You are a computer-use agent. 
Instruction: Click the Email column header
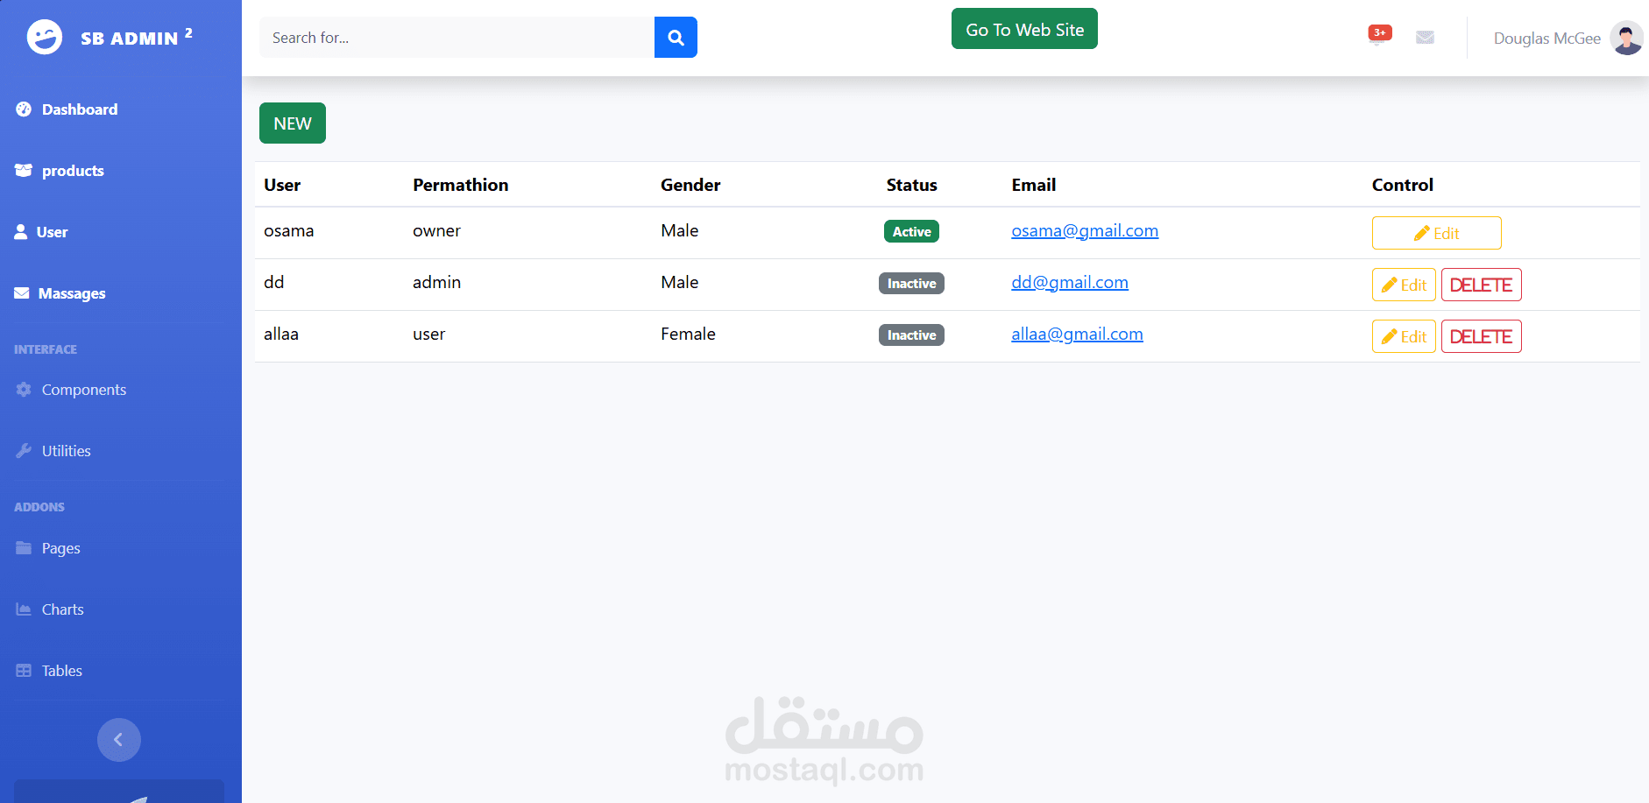click(x=1033, y=185)
